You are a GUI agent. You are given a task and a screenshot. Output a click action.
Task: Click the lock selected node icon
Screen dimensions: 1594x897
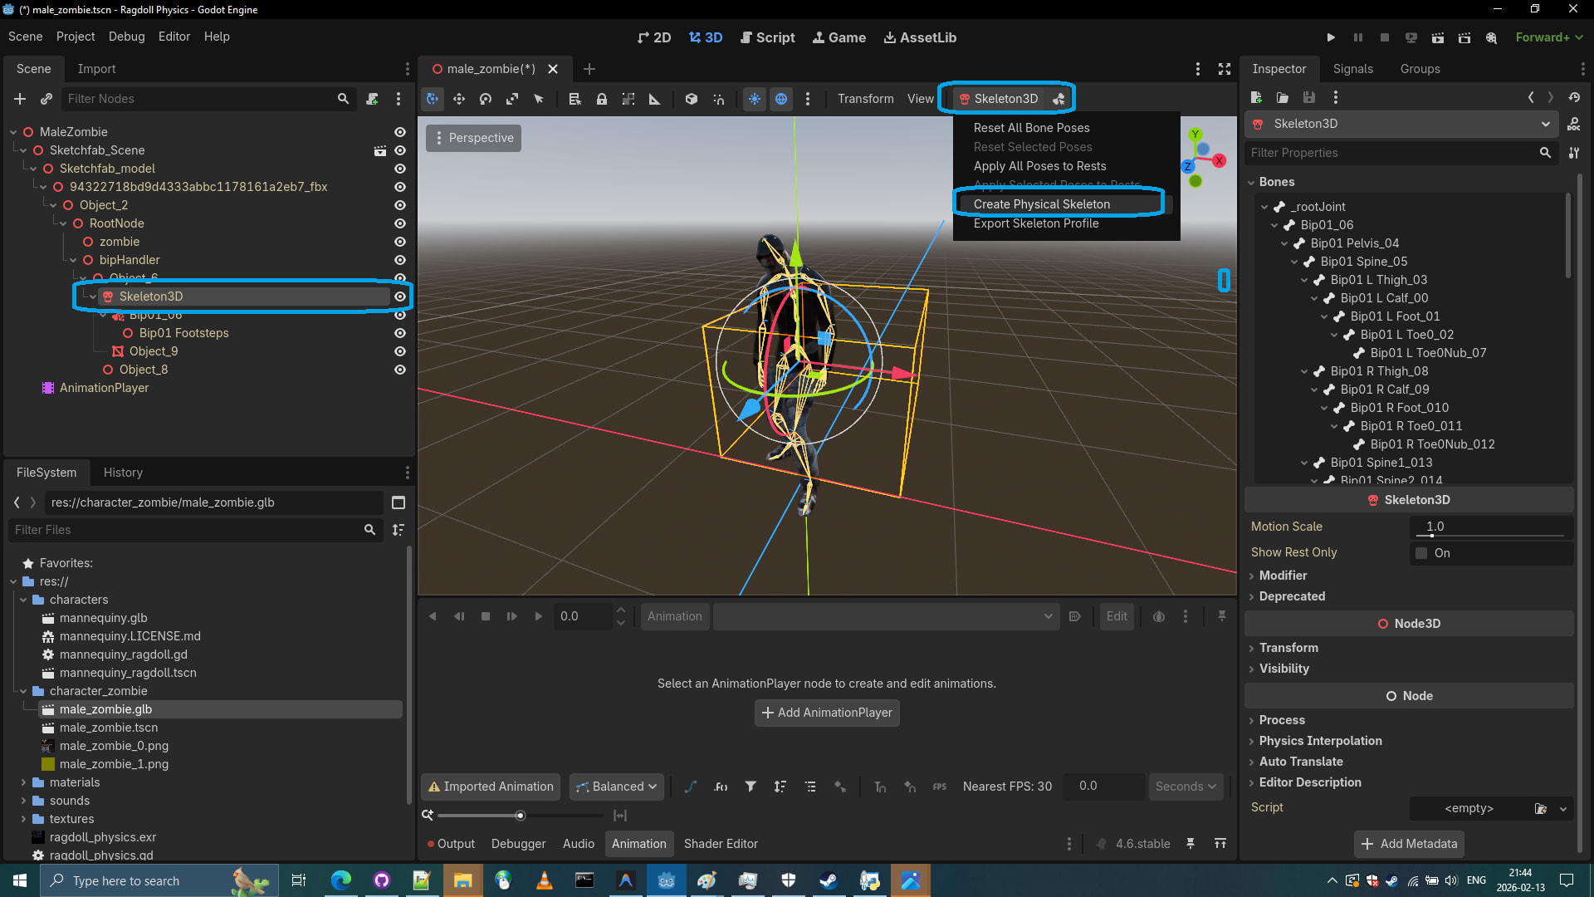point(601,99)
